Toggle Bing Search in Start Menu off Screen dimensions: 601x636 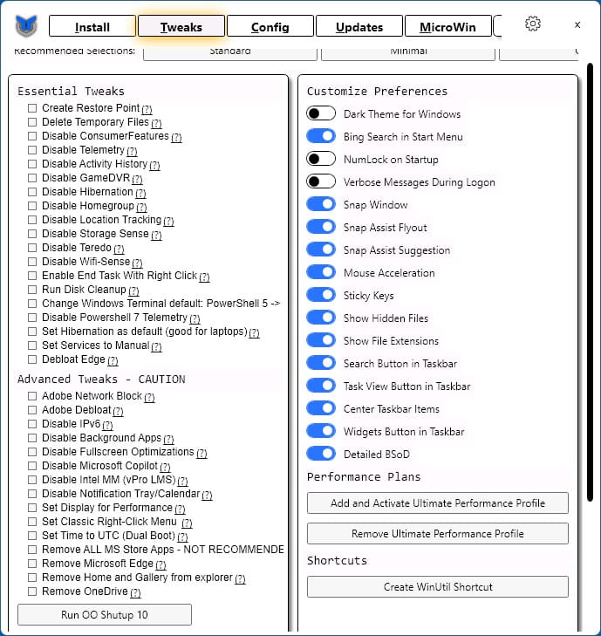pos(321,136)
